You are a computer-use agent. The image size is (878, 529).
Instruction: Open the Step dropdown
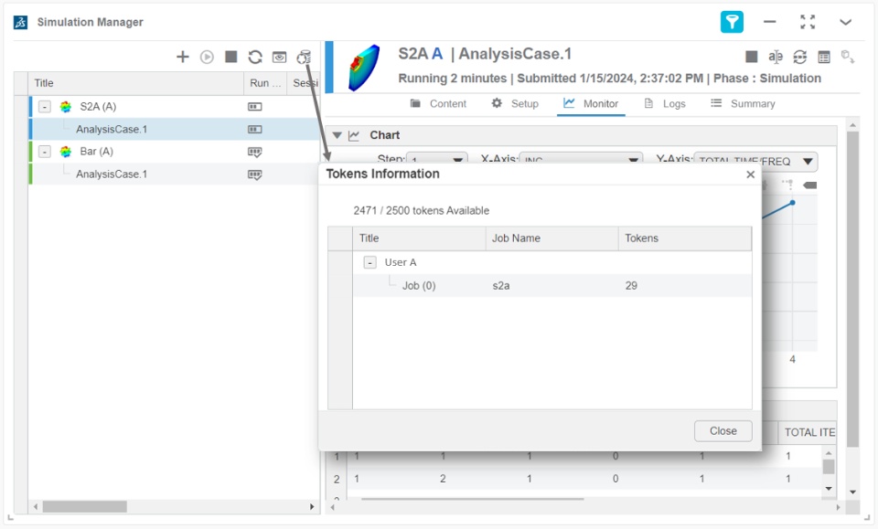tap(437, 160)
